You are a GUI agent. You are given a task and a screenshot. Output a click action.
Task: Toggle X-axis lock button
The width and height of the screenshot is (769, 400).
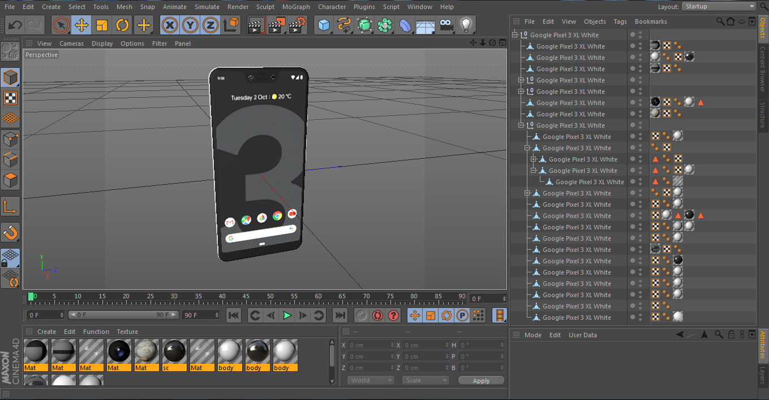169,25
